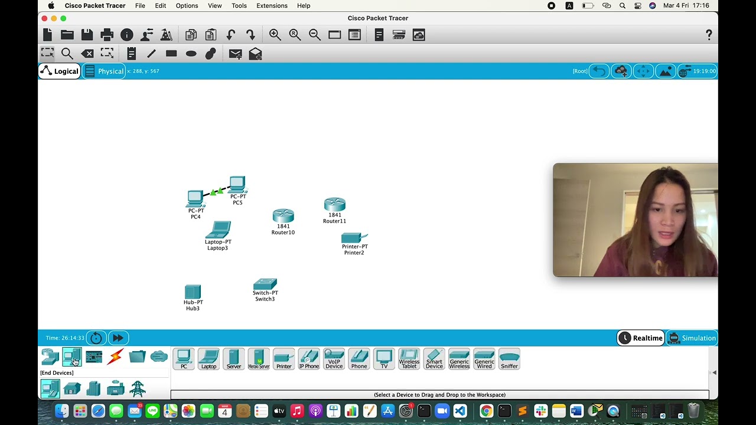The image size is (756, 425).
Task: Select the Connections lightning bolt category
Action: pyautogui.click(x=116, y=357)
